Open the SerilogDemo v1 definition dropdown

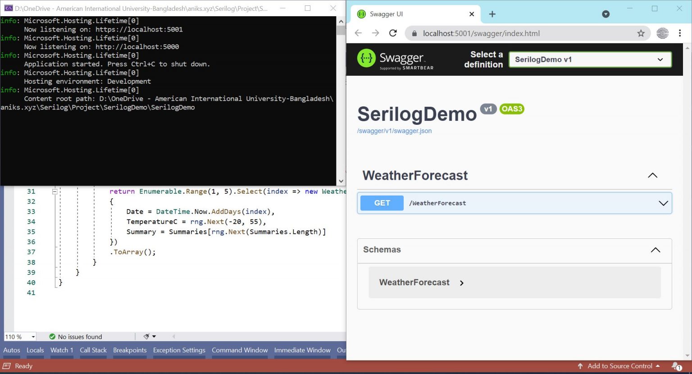(x=590, y=59)
